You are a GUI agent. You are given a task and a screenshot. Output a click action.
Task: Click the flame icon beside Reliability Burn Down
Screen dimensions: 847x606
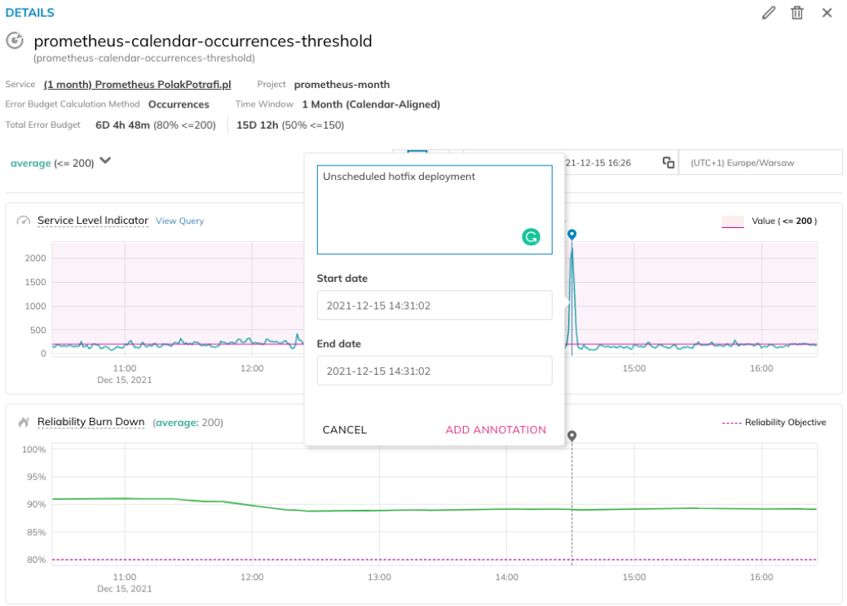23,422
